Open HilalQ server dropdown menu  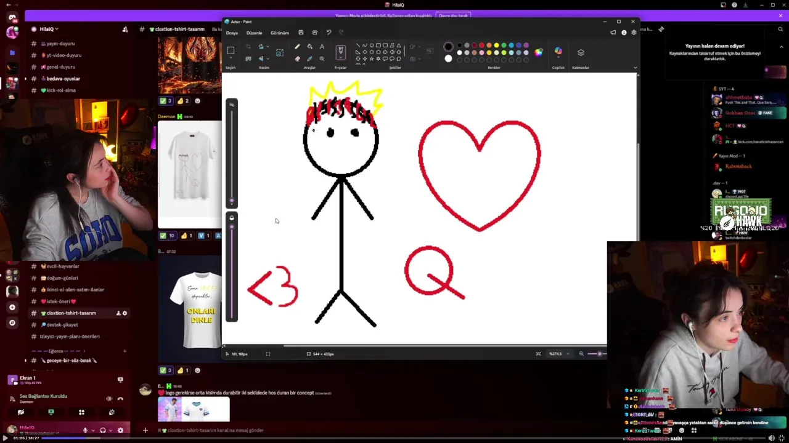(49, 29)
